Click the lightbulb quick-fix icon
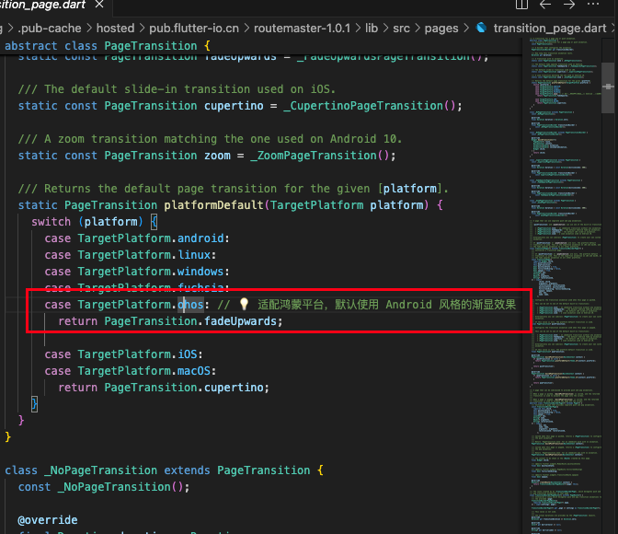The height and width of the screenshot is (534, 618). pyautogui.click(x=244, y=304)
